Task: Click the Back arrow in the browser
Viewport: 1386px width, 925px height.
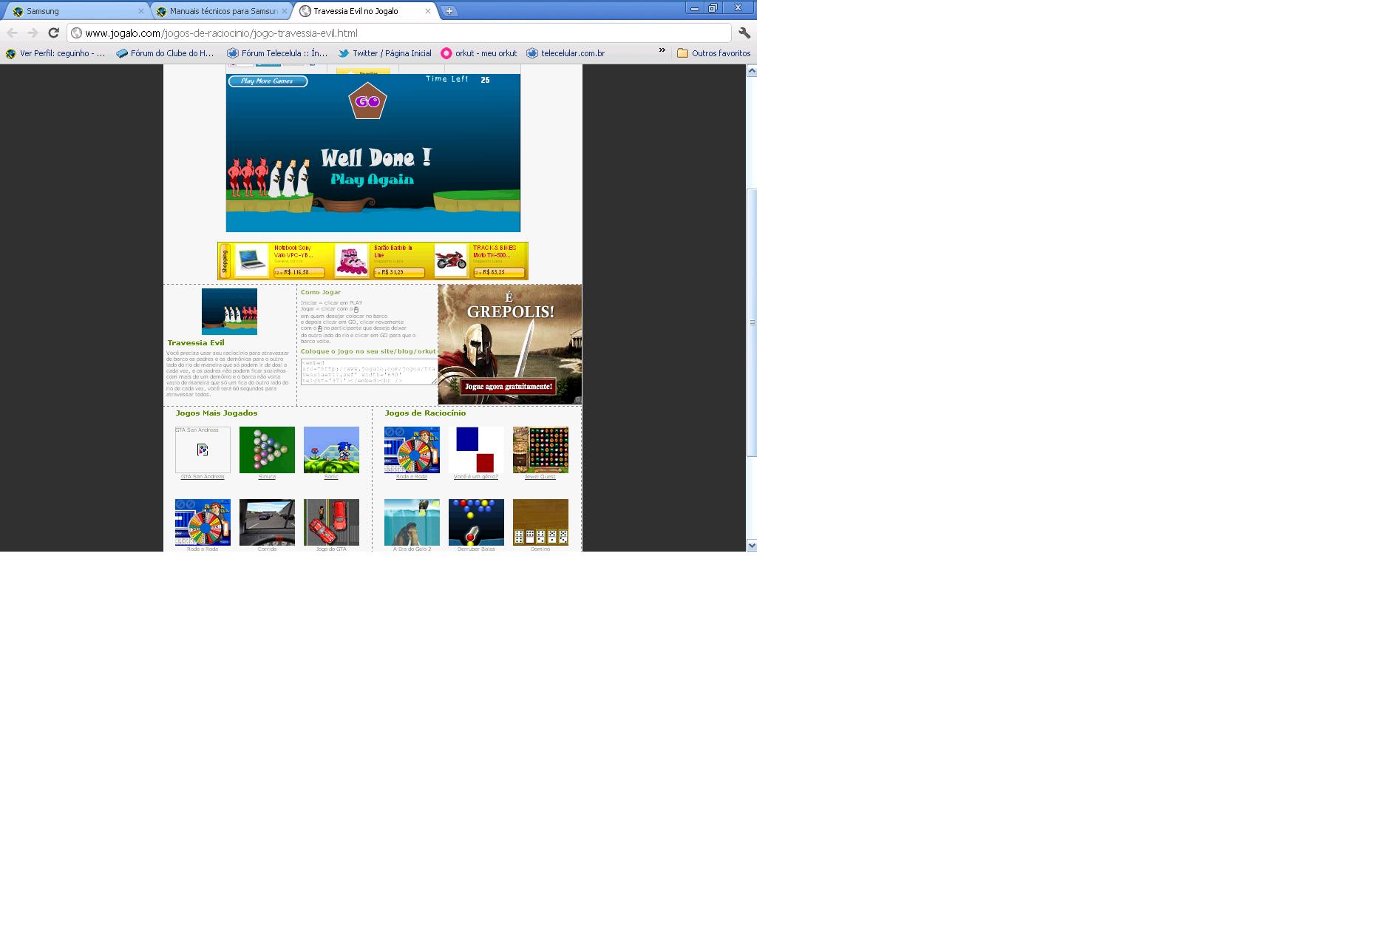Action: (12, 33)
